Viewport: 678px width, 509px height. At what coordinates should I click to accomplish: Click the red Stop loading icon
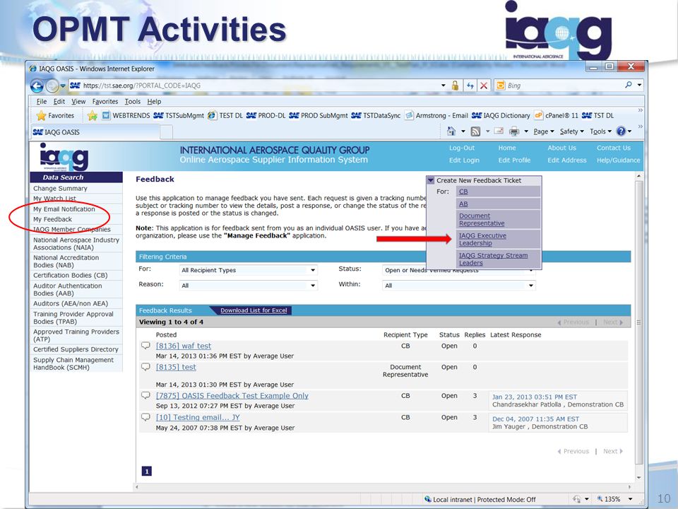(x=484, y=86)
